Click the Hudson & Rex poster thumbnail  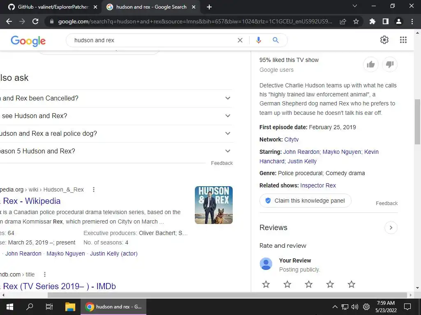point(214,205)
